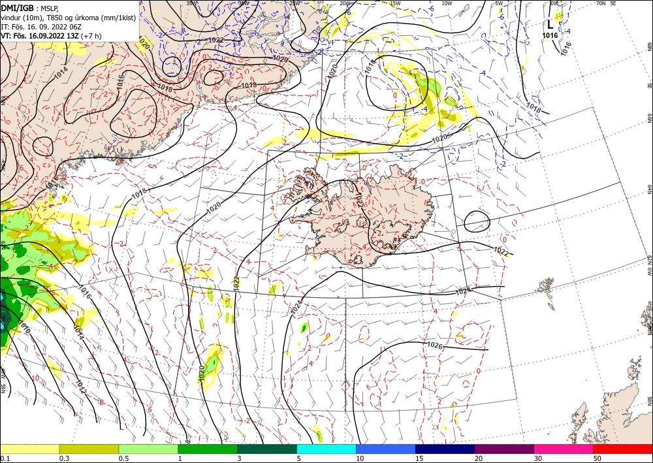Click the olive 0.3–0.5 legend swatch

89,449
